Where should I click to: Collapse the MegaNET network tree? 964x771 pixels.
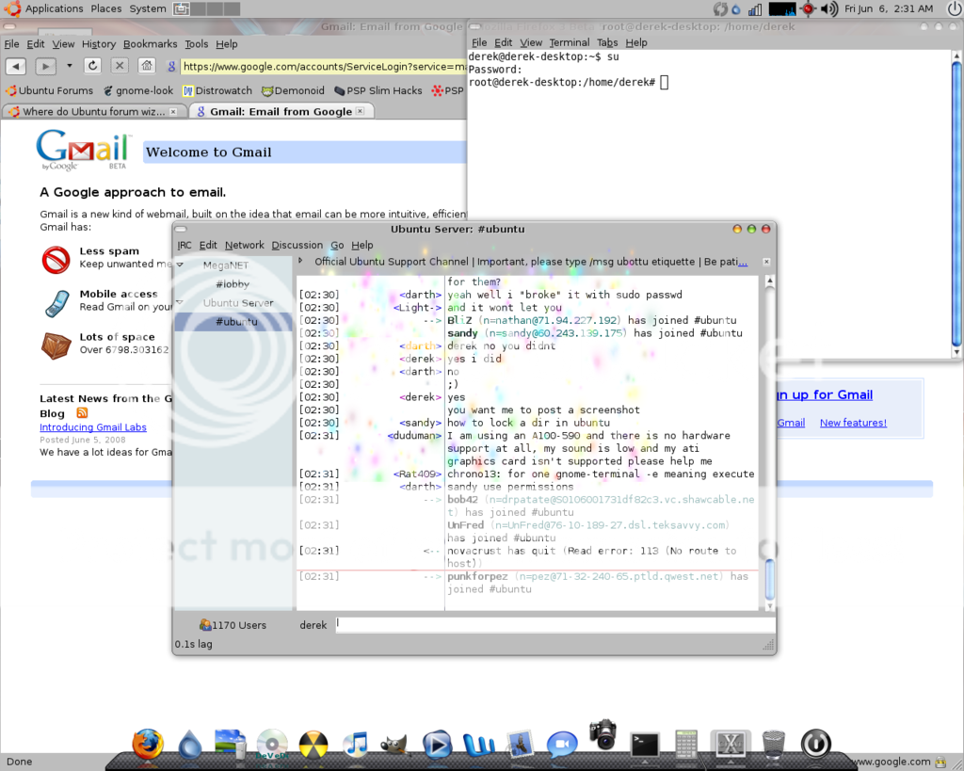click(x=180, y=265)
